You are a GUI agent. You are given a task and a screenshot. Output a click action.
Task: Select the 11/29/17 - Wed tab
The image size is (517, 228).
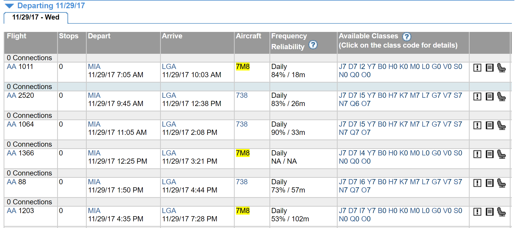pyautogui.click(x=36, y=17)
